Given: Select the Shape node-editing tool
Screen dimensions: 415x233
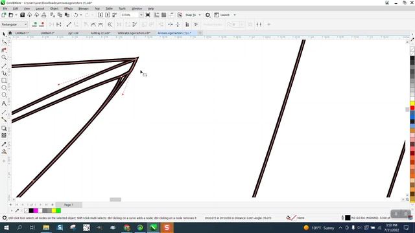Looking at the screenshot, I should 4,42.
